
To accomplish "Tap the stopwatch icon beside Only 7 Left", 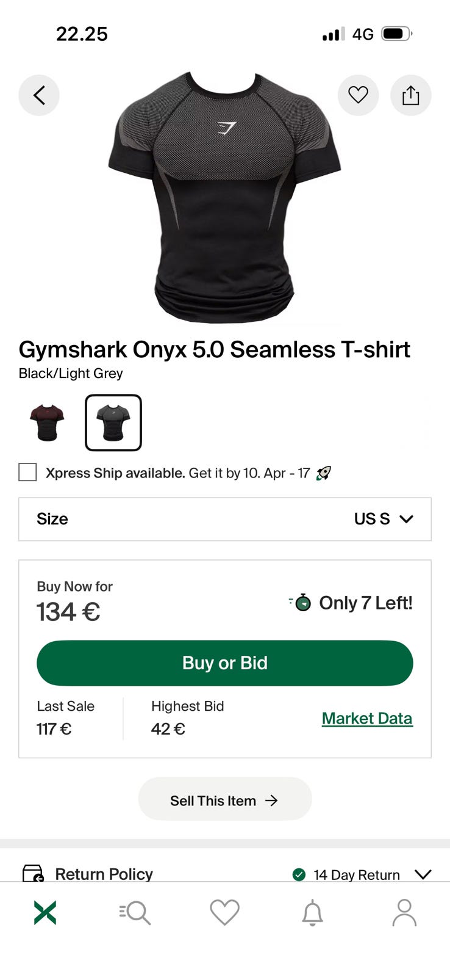I will tap(301, 603).
